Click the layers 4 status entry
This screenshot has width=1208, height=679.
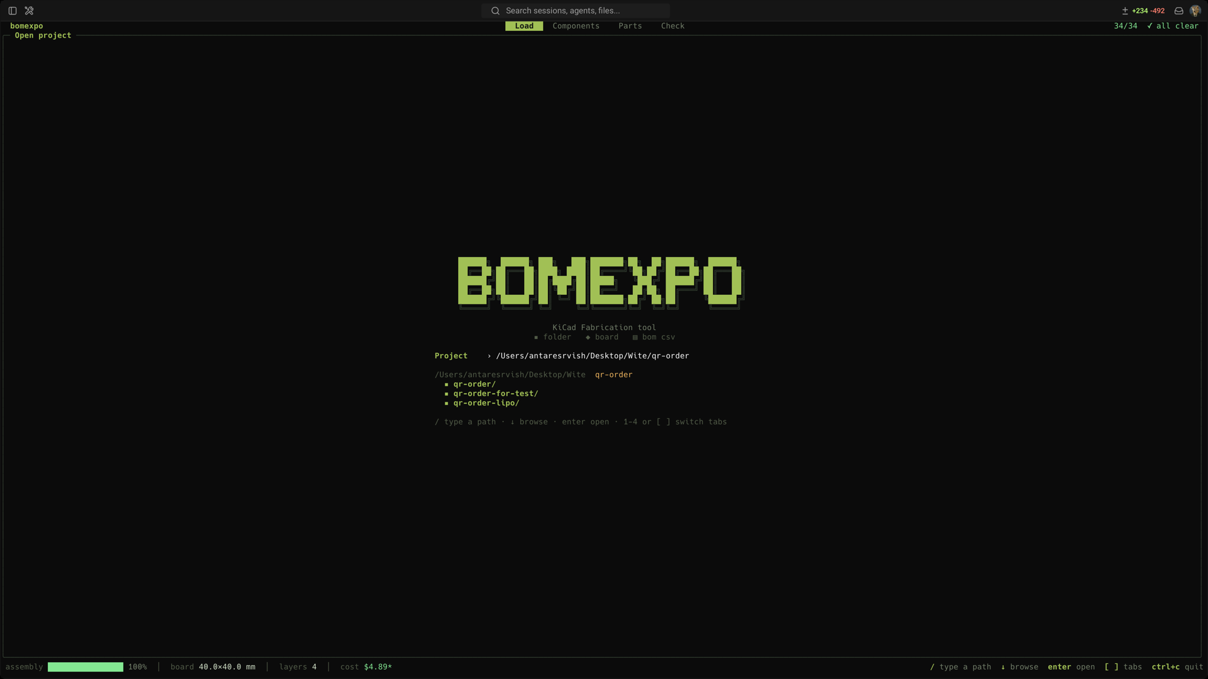[298, 667]
